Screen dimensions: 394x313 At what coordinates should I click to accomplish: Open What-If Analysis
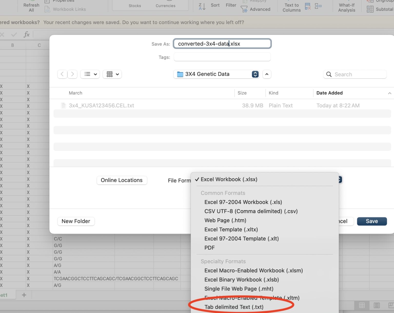[346, 7]
